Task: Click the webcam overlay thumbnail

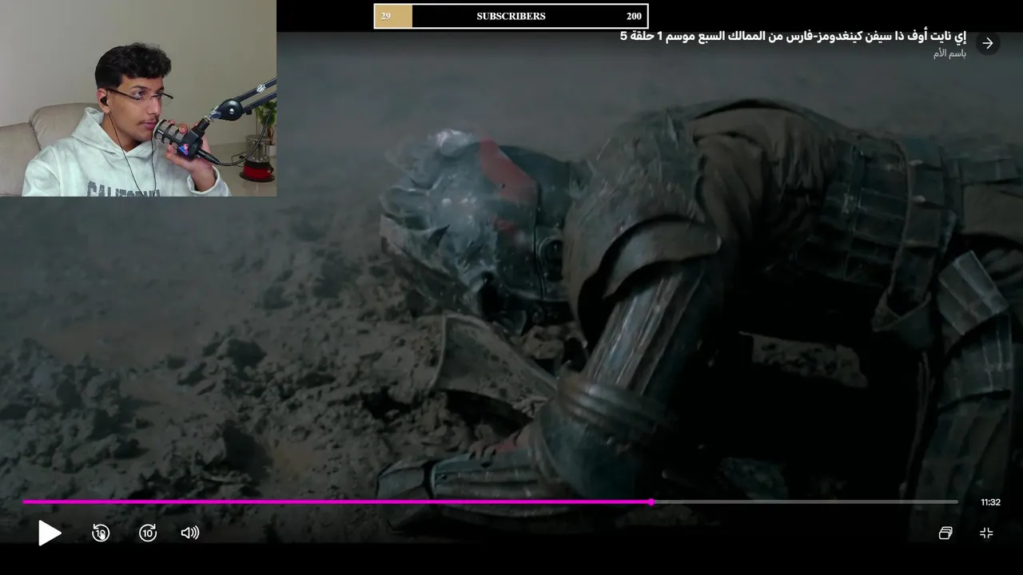Action: (138, 98)
